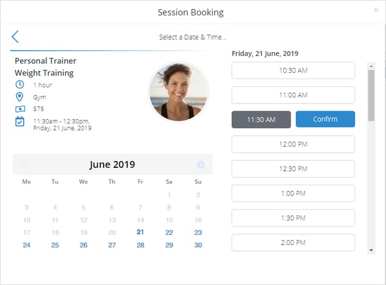
Task: Click the trainer profile photo
Action: click(x=179, y=91)
